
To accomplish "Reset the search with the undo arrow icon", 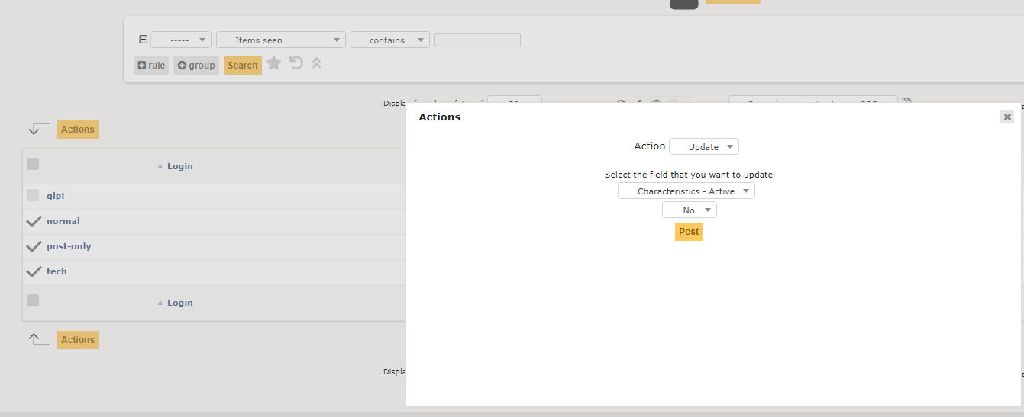I will (x=296, y=63).
